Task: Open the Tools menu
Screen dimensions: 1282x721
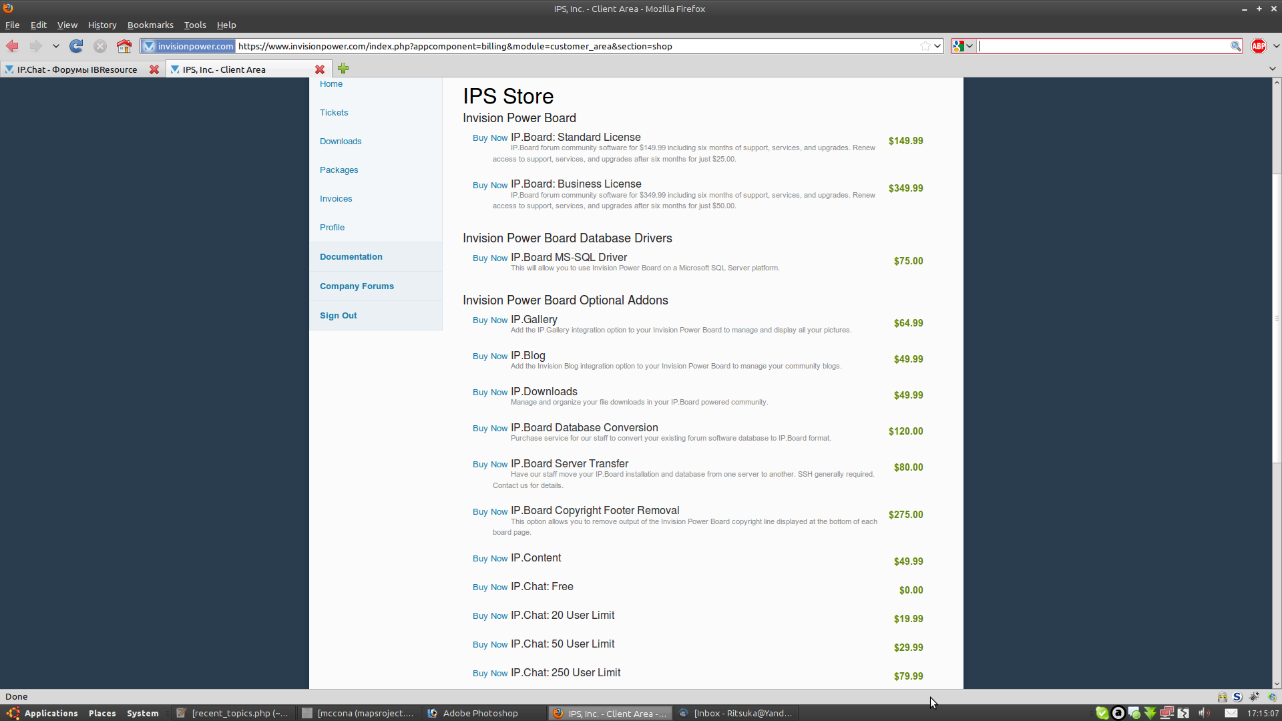Action: point(195,25)
